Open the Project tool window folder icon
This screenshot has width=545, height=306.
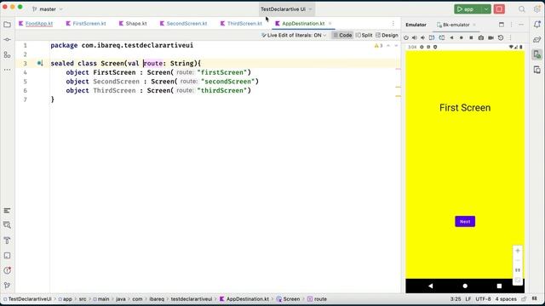[7, 25]
